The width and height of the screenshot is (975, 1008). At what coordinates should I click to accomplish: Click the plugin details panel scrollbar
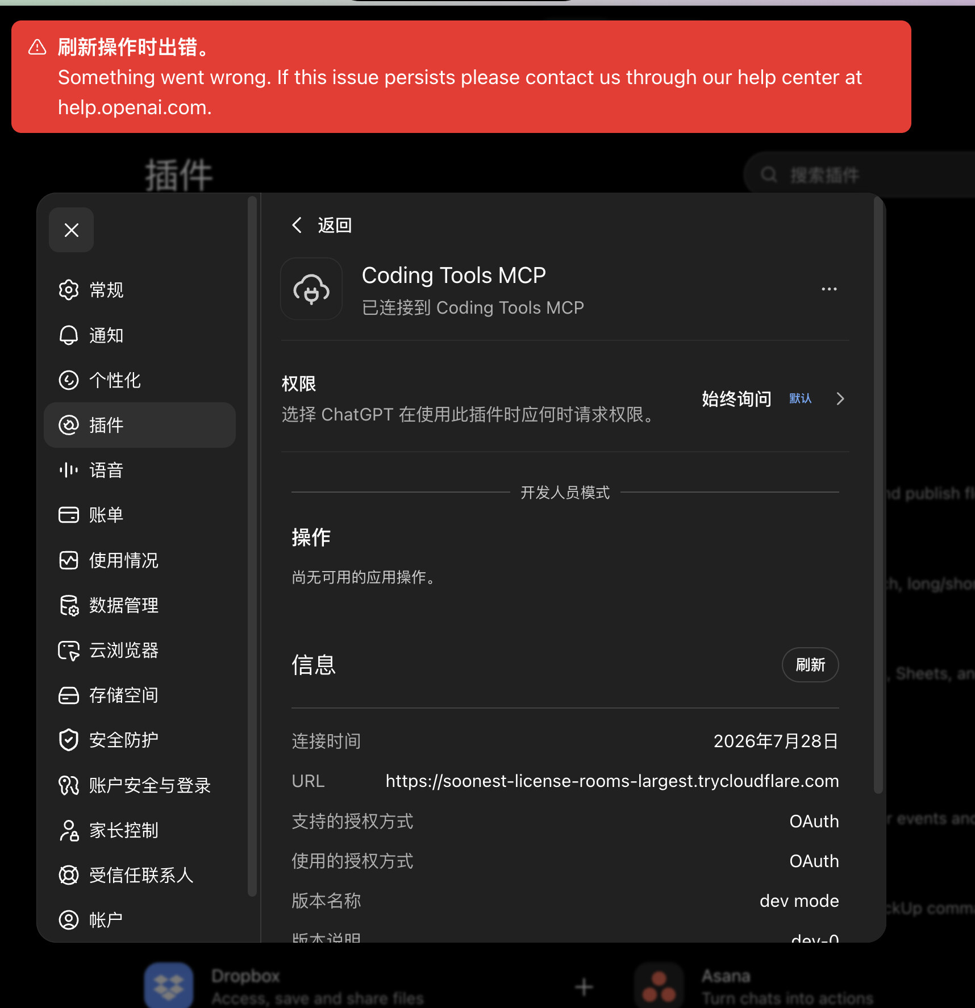pos(878,494)
